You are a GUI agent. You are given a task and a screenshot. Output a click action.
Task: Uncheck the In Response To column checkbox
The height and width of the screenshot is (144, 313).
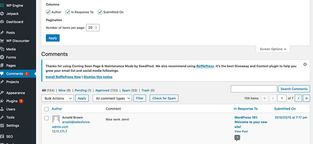click(68, 12)
